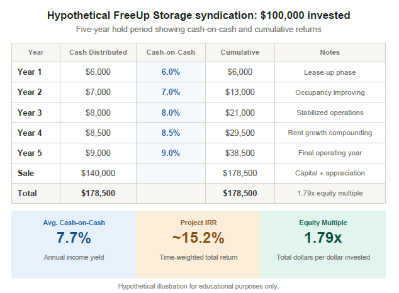Click the 'Stabilized operations' note
This screenshot has width=399, height=293.
click(330, 113)
